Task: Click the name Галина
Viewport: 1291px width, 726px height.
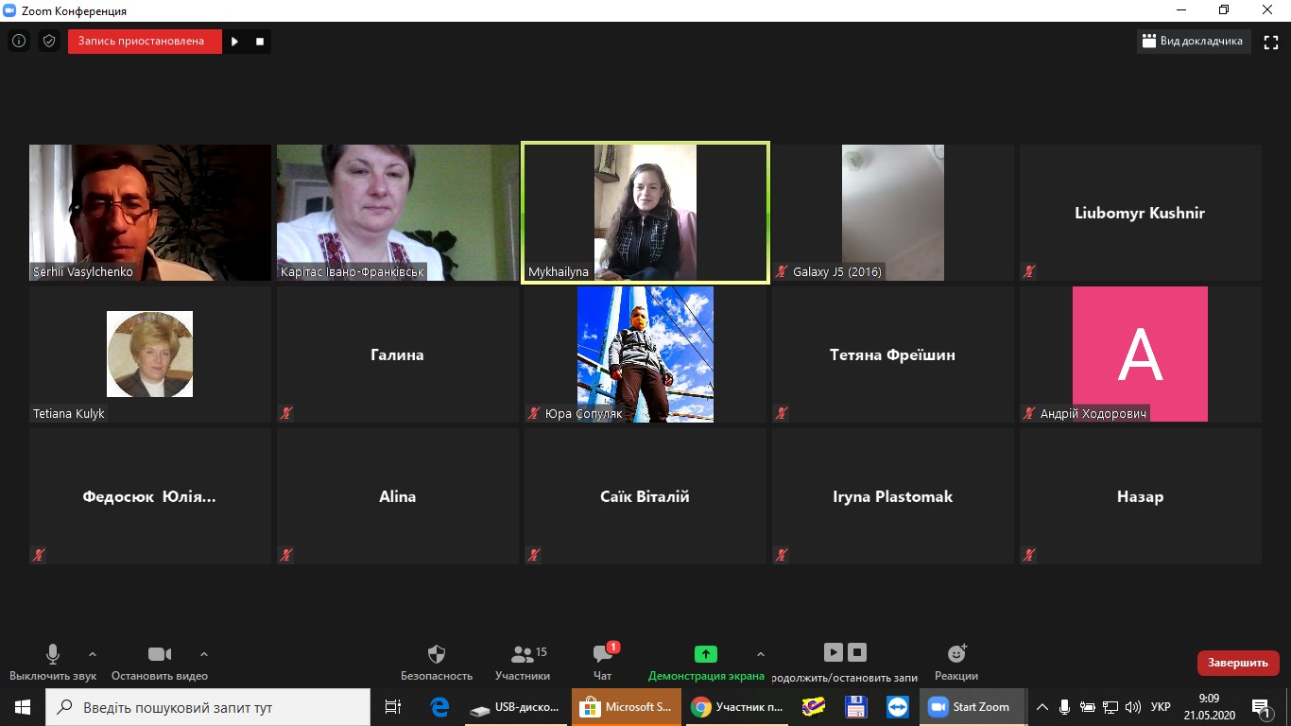Action: 397,355
